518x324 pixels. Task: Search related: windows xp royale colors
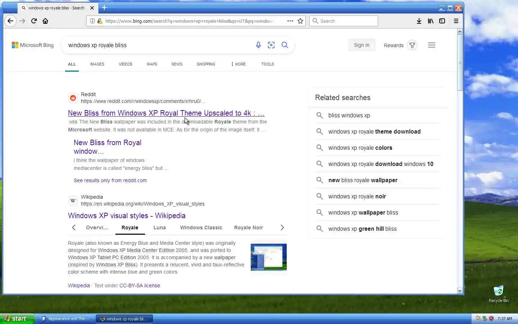click(x=377, y=148)
